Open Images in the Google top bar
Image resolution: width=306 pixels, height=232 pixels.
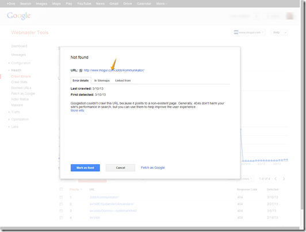(x=41, y=3)
